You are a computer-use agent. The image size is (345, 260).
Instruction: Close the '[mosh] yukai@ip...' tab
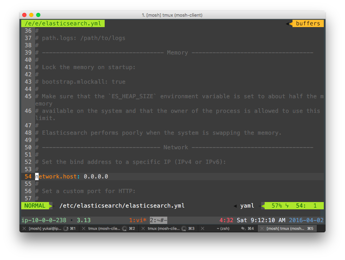[24, 229]
